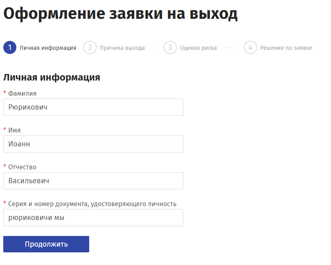Click the step 3 circle icon
The image size is (331, 265).
point(170,47)
